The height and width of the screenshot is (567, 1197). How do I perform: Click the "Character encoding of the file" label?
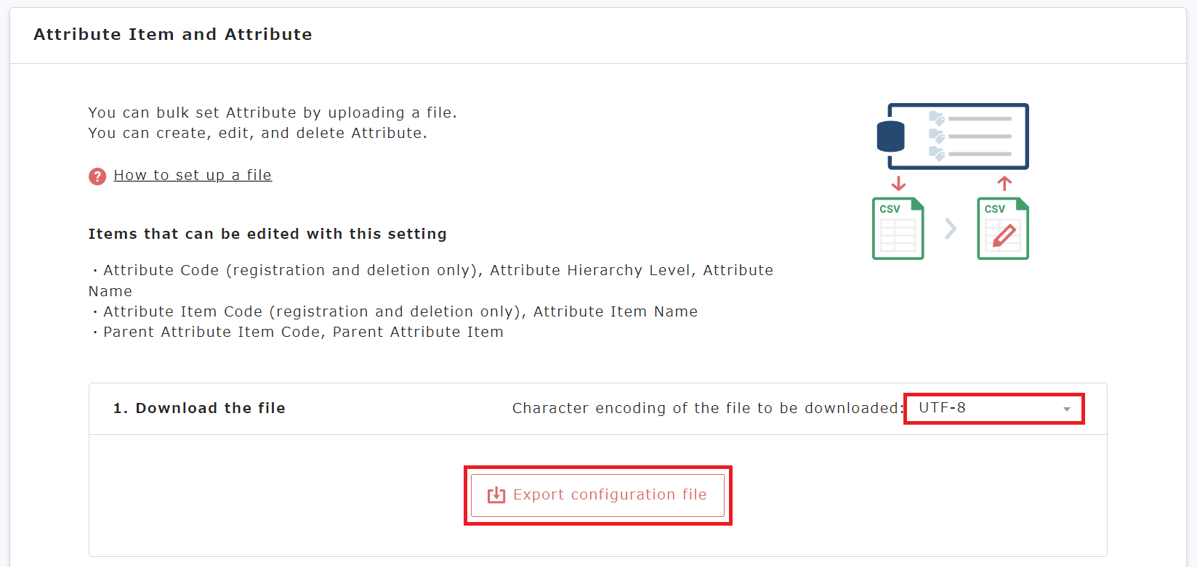point(707,408)
